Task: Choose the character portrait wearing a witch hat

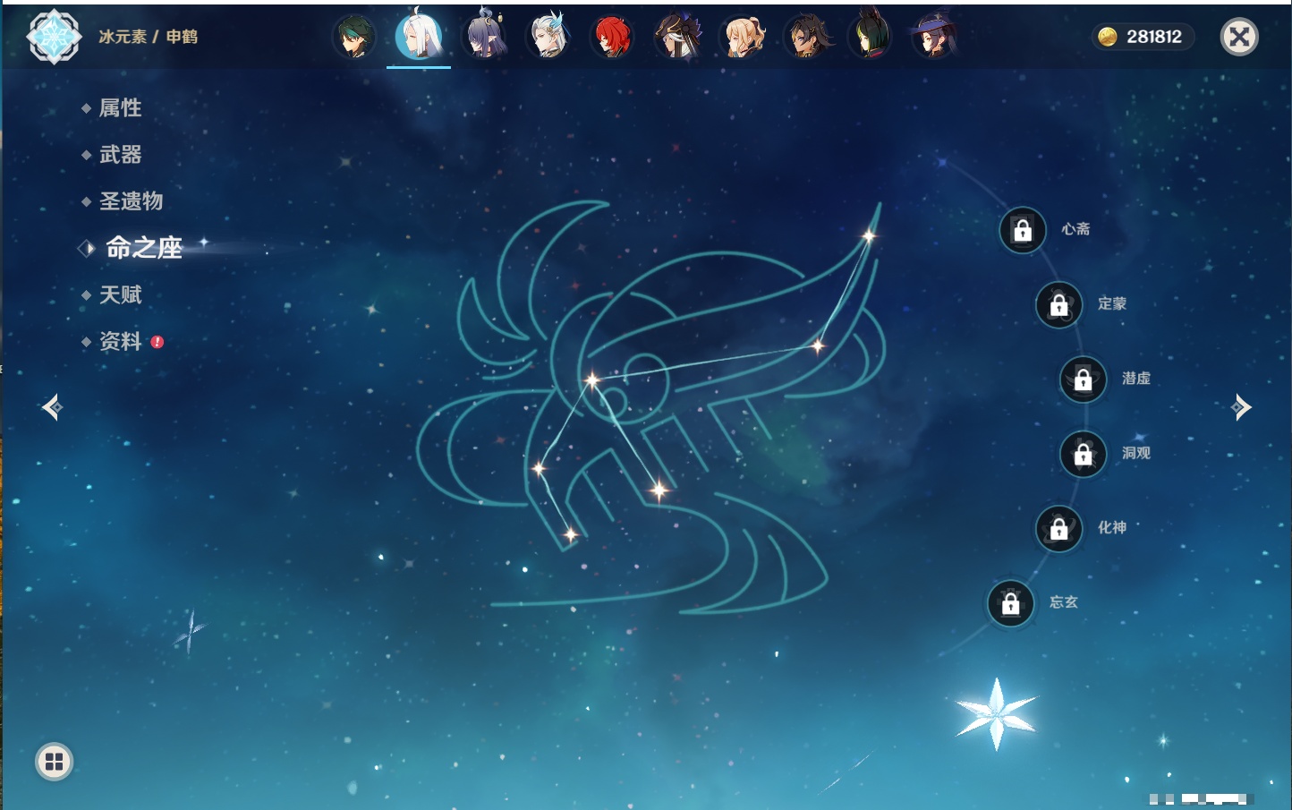Action: 934,38
